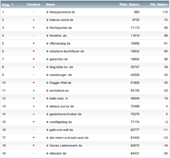Sort by Pkt. Saison column header

click(x=159, y=4)
